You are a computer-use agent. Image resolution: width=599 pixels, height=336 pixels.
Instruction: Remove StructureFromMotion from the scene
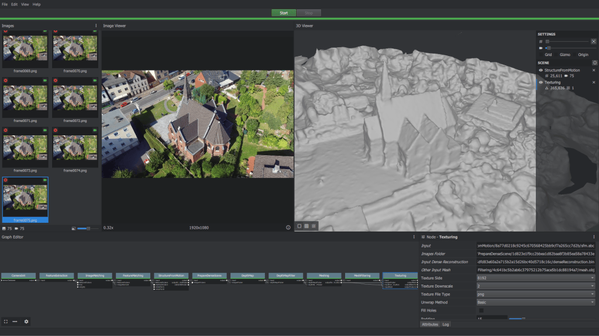coord(594,70)
